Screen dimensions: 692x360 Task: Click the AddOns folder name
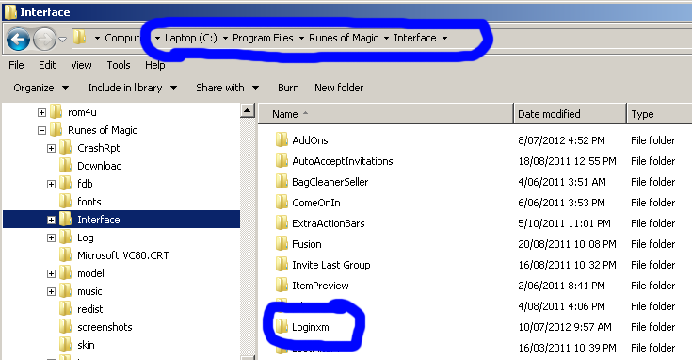click(x=310, y=140)
